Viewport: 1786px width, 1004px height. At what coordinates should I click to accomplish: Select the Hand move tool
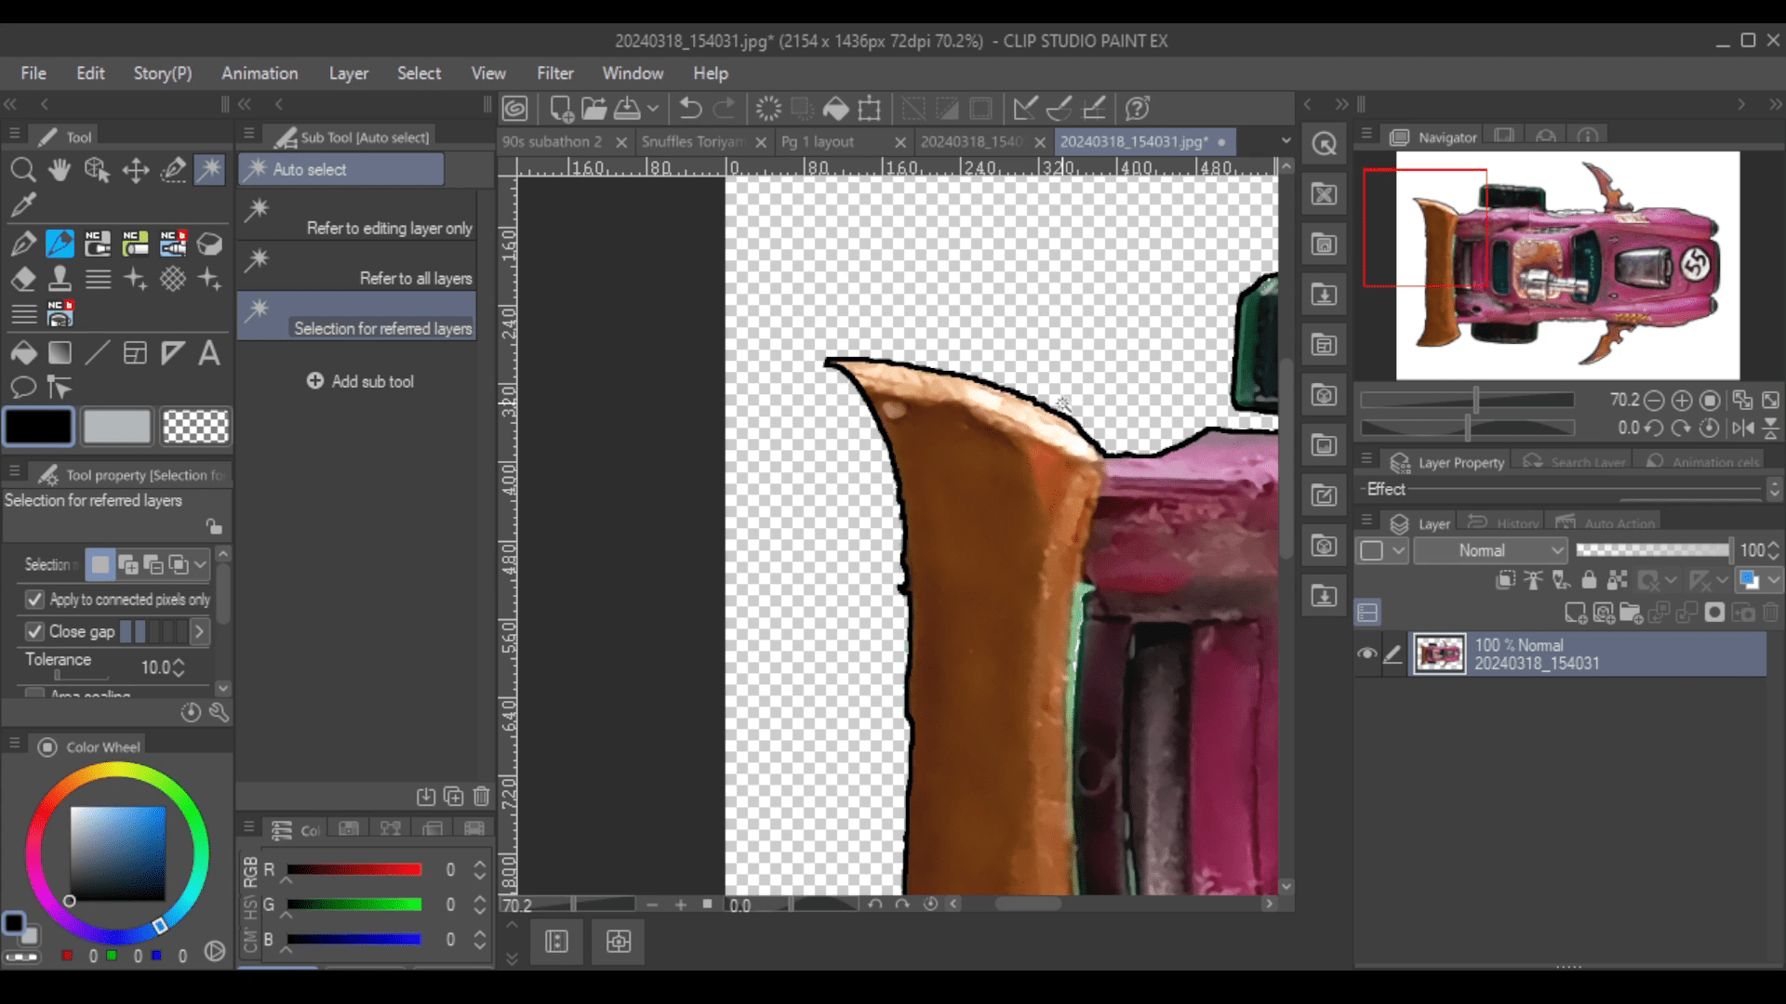pyautogui.click(x=60, y=170)
